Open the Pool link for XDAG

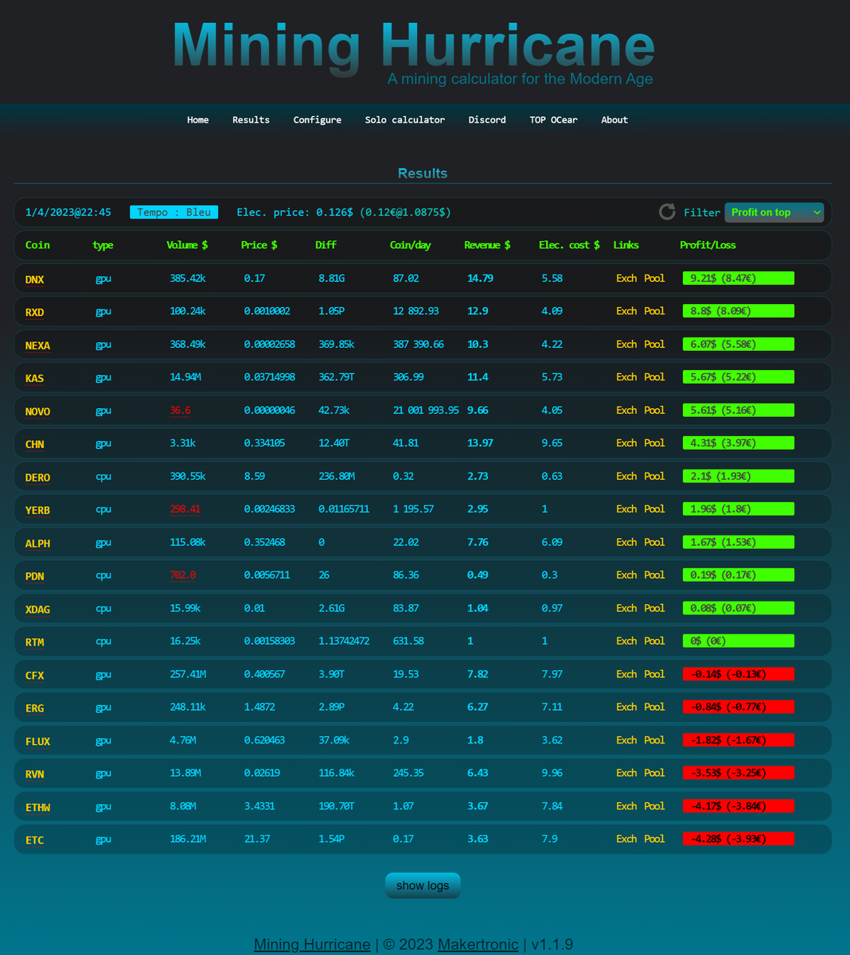[654, 609]
